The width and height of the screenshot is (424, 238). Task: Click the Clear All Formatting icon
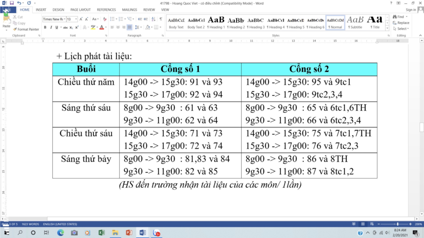pos(105,19)
